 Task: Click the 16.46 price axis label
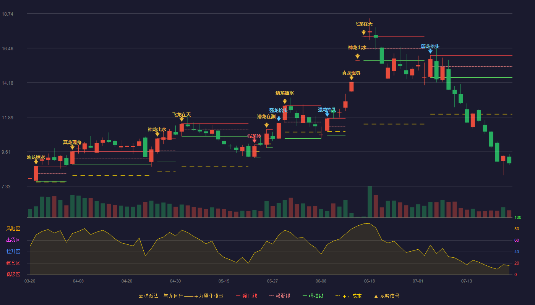click(x=7, y=49)
